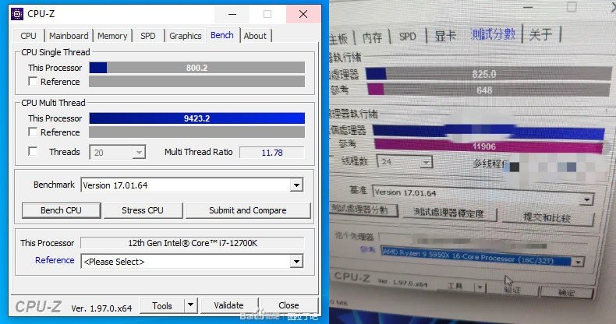
Task: Click the magenta 11906 reference bar
Action: click(488, 146)
